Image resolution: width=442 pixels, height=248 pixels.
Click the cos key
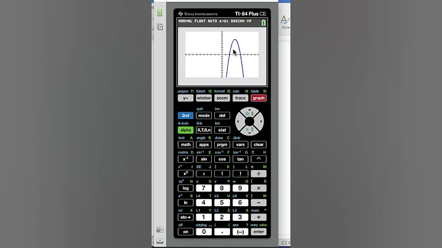click(x=222, y=159)
